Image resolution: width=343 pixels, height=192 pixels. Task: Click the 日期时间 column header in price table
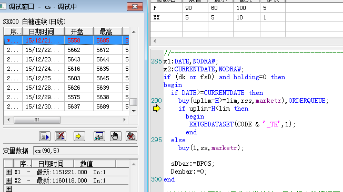[43, 31]
